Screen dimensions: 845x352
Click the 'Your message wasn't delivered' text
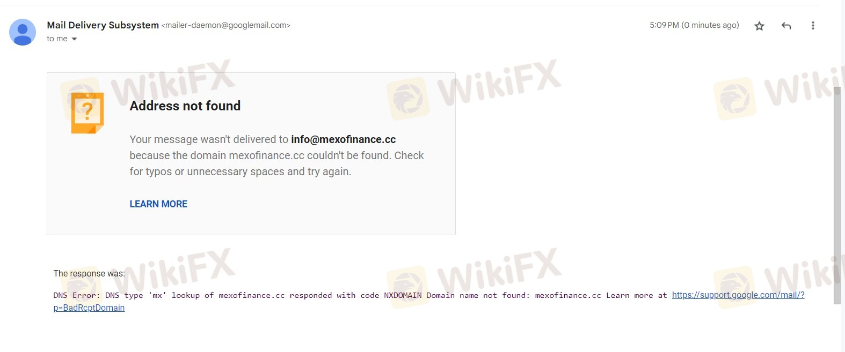(209, 139)
